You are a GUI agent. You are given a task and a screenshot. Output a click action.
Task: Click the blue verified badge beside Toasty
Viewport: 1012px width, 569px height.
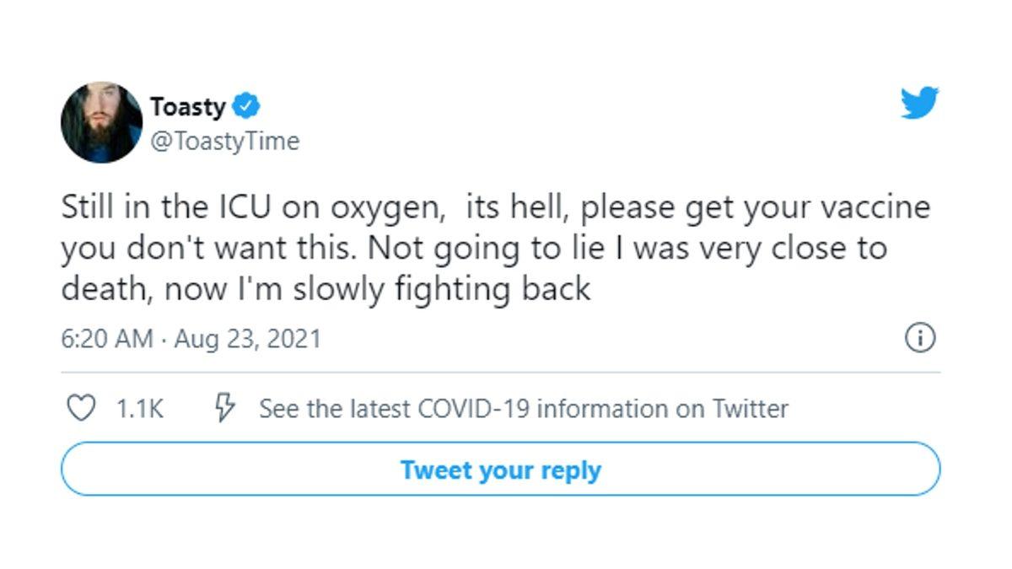pos(246,107)
